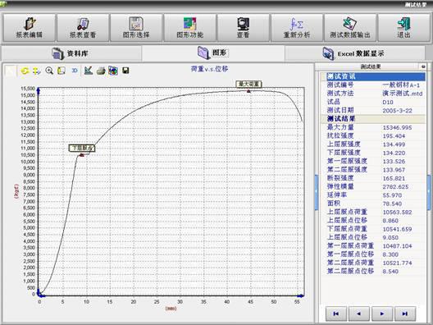Open the chart color settings icon
The height and width of the screenshot is (325, 433).
pos(113,71)
